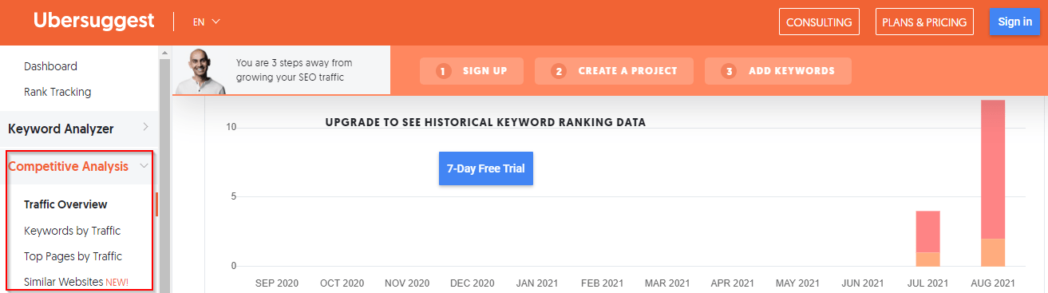Click the Sign in button

click(x=1014, y=22)
